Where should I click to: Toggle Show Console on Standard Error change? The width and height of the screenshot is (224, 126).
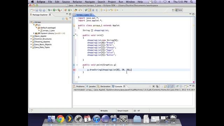coord(173,86)
